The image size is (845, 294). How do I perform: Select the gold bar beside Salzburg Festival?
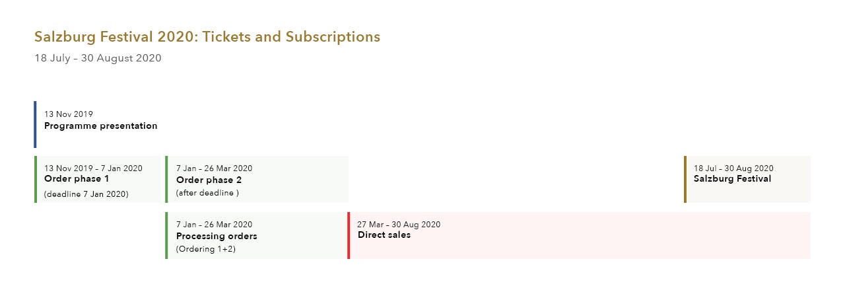pyautogui.click(x=685, y=179)
